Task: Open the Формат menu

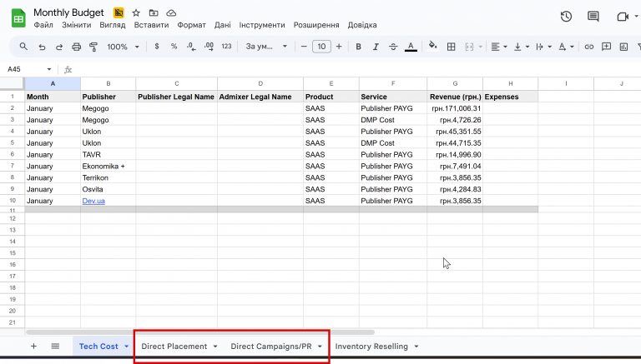Action: coord(191,25)
